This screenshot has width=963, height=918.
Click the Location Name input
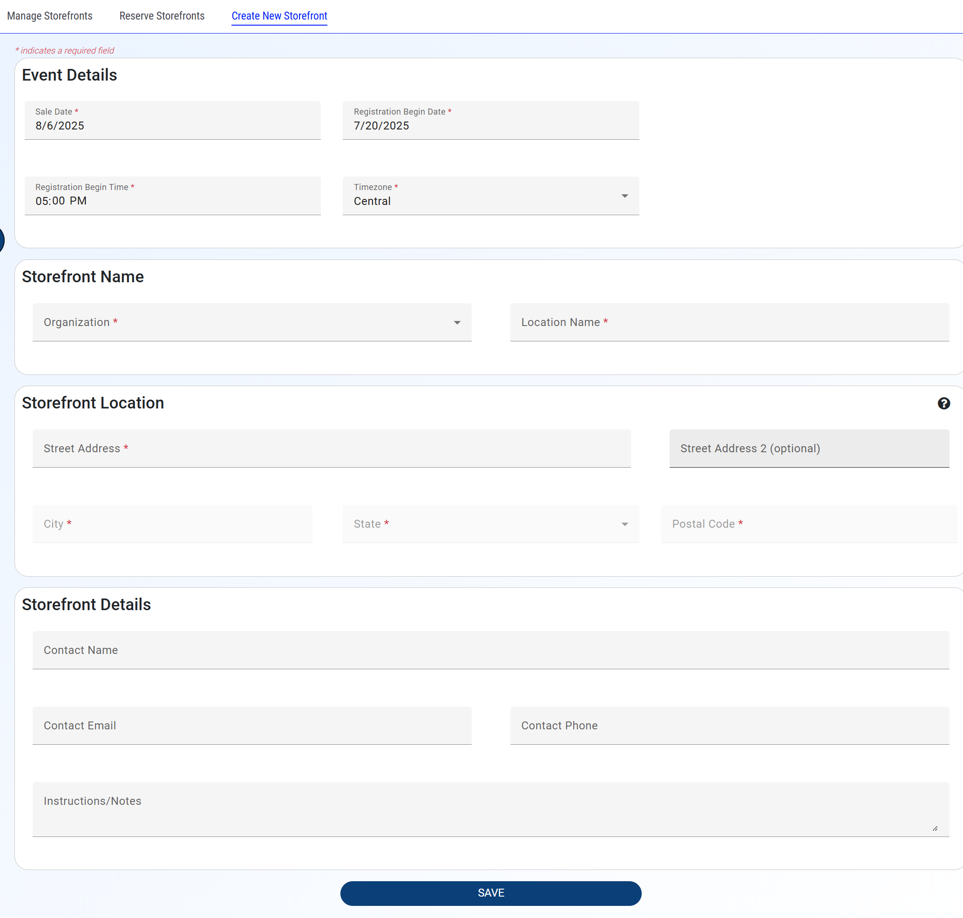click(729, 322)
